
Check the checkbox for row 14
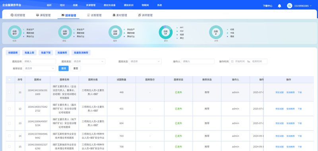point(9,136)
